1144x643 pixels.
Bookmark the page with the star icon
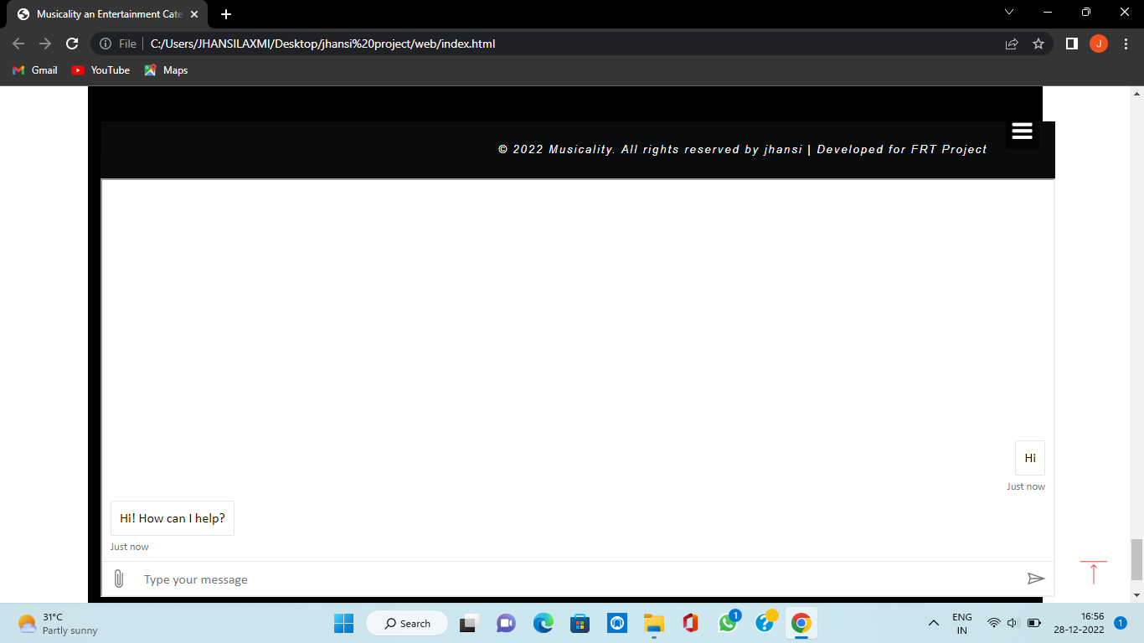1038,44
